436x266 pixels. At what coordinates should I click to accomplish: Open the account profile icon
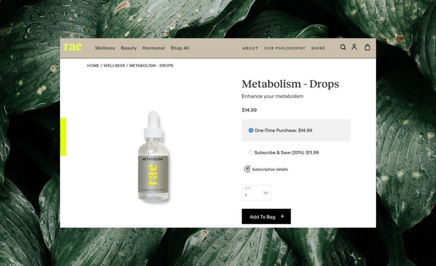pyautogui.click(x=354, y=47)
